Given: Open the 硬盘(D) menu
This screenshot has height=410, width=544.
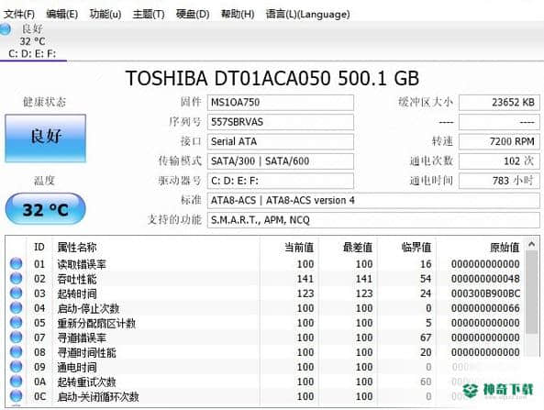Looking at the screenshot, I should [193, 15].
